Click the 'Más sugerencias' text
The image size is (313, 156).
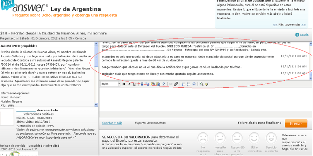tap(289, 25)
